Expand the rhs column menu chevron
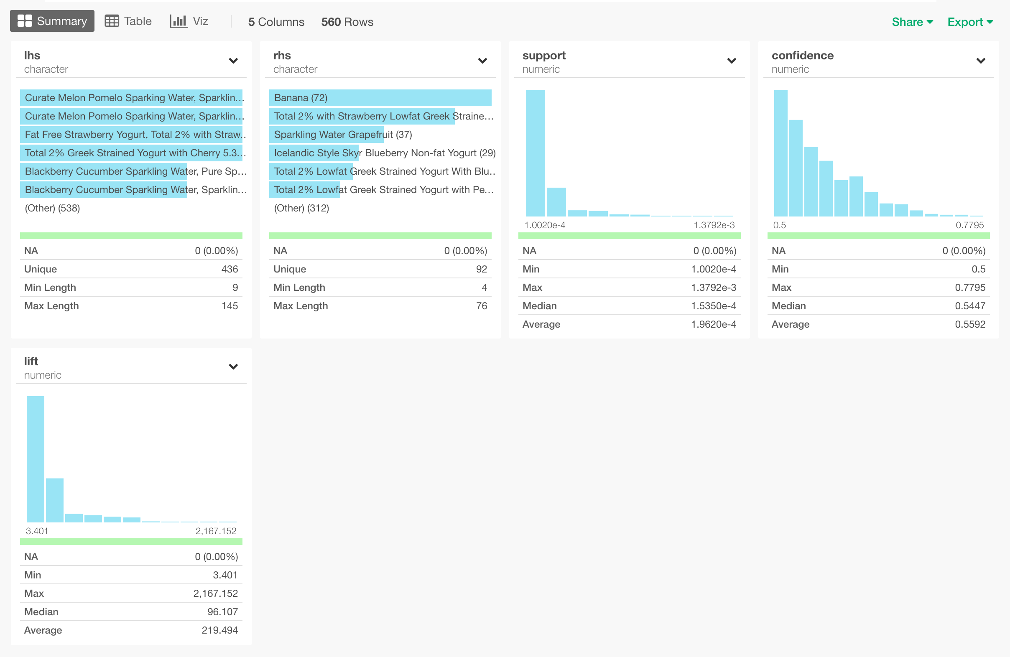 click(x=482, y=61)
